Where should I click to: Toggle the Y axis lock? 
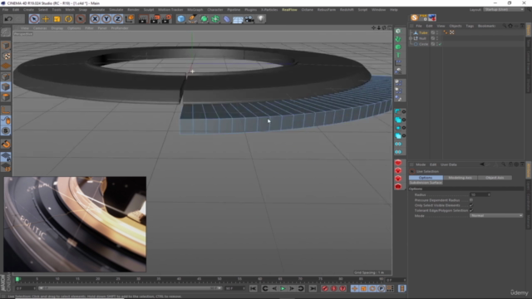pyautogui.click(x=106, y=19)
